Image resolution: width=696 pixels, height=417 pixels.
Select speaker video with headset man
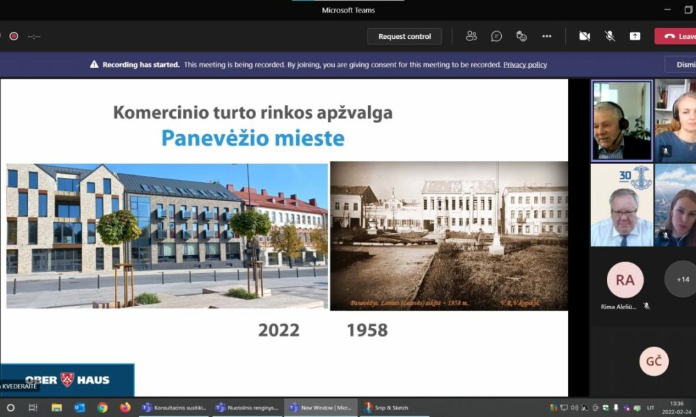pos(622,120)
